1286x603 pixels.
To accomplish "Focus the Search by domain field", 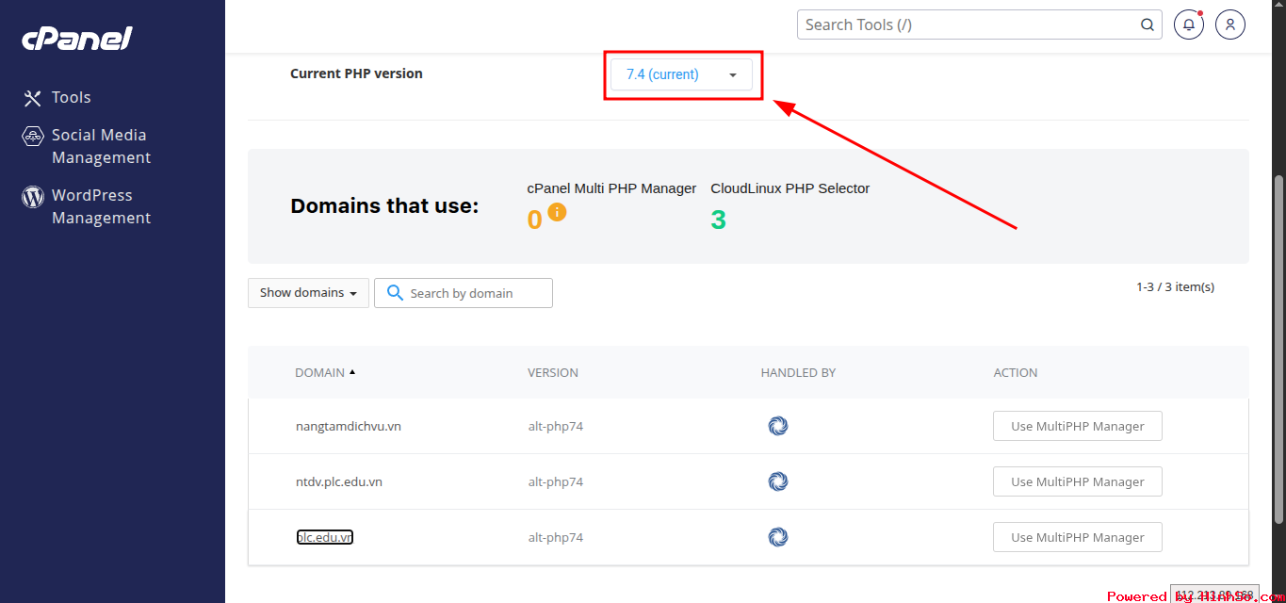I will pyautogui.click(x=464, y=293).
